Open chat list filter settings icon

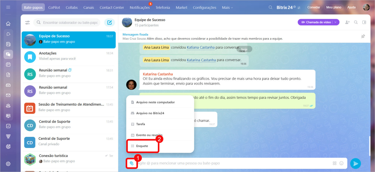[x=28, y=23]
